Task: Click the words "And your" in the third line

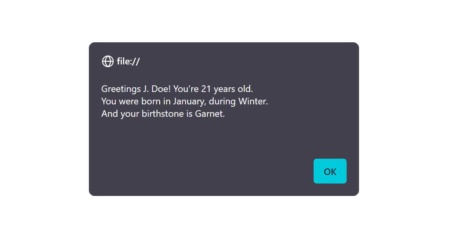Action: (118, 114)
